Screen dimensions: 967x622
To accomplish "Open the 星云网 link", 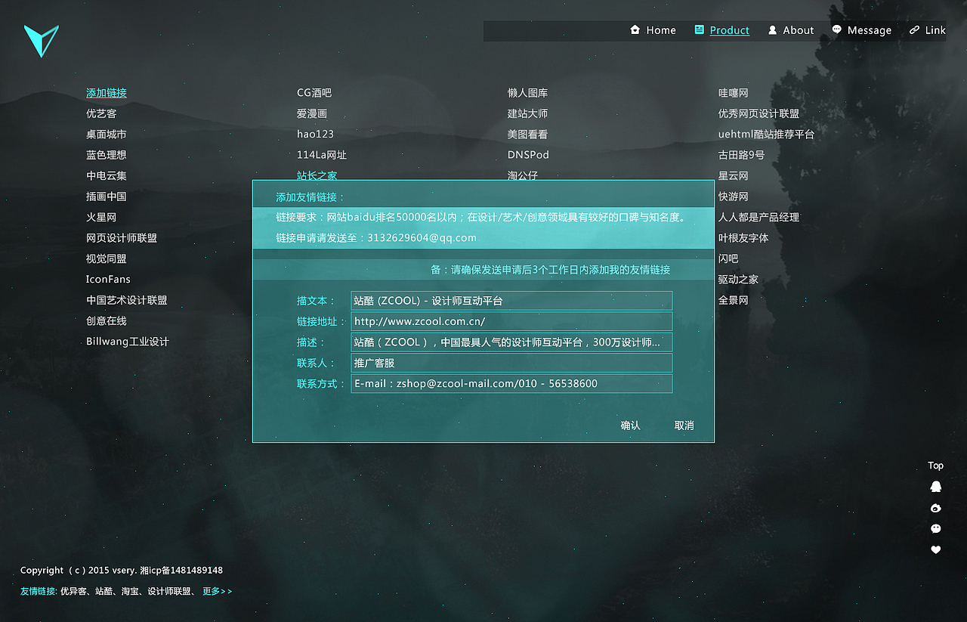I will pyautogui.click(x=734, y=176).
